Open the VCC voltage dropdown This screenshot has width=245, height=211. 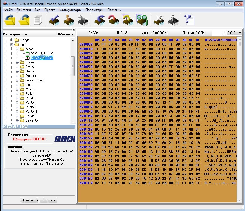240,33
